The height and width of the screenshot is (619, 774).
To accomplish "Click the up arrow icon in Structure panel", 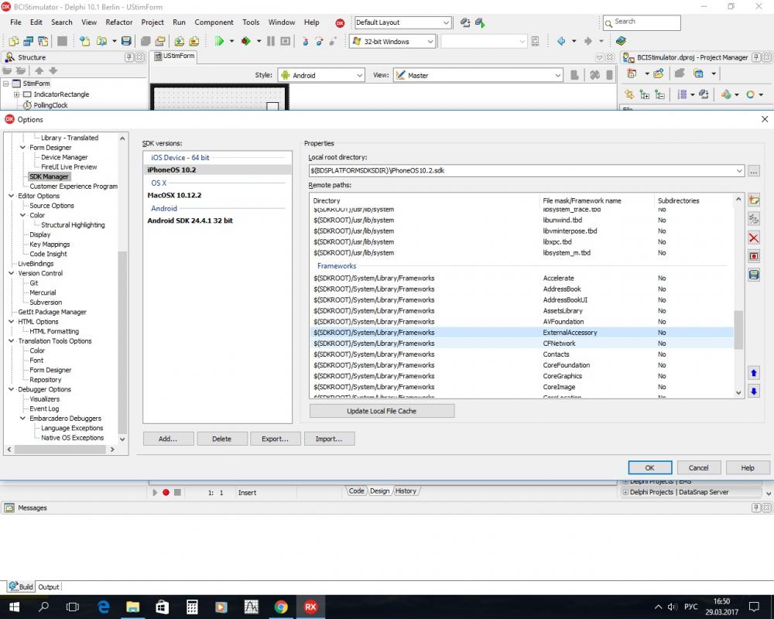I will (x=39, y=70).
